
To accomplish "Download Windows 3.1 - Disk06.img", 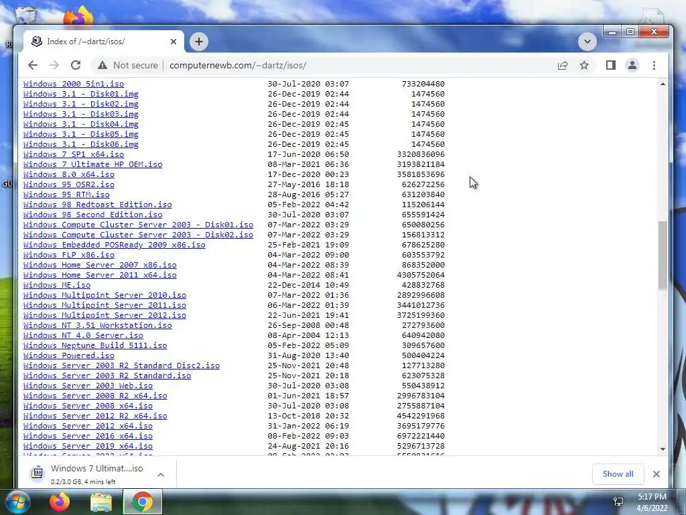I will point(81,144).
